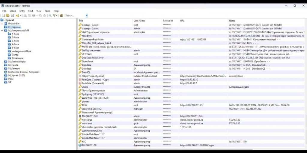The width and height of the screenshot is (307, 153).
Task: Expand the Recycle Bin tree node
Action: pyautogui.click(x=2, y=23)
